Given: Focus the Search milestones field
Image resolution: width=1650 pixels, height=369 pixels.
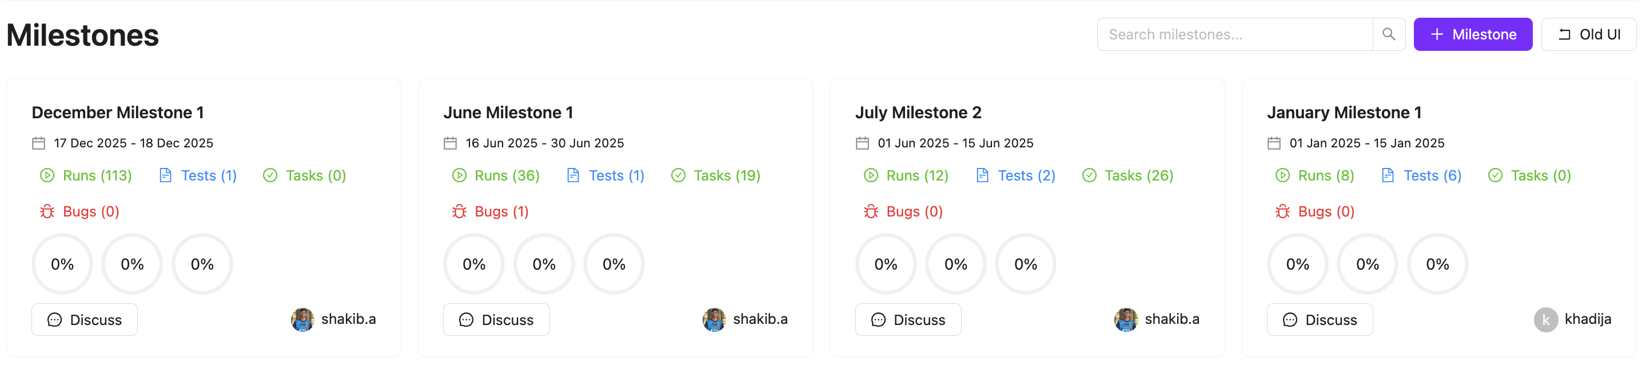Looking at the screenshot, I should [x=1234, y=34].
